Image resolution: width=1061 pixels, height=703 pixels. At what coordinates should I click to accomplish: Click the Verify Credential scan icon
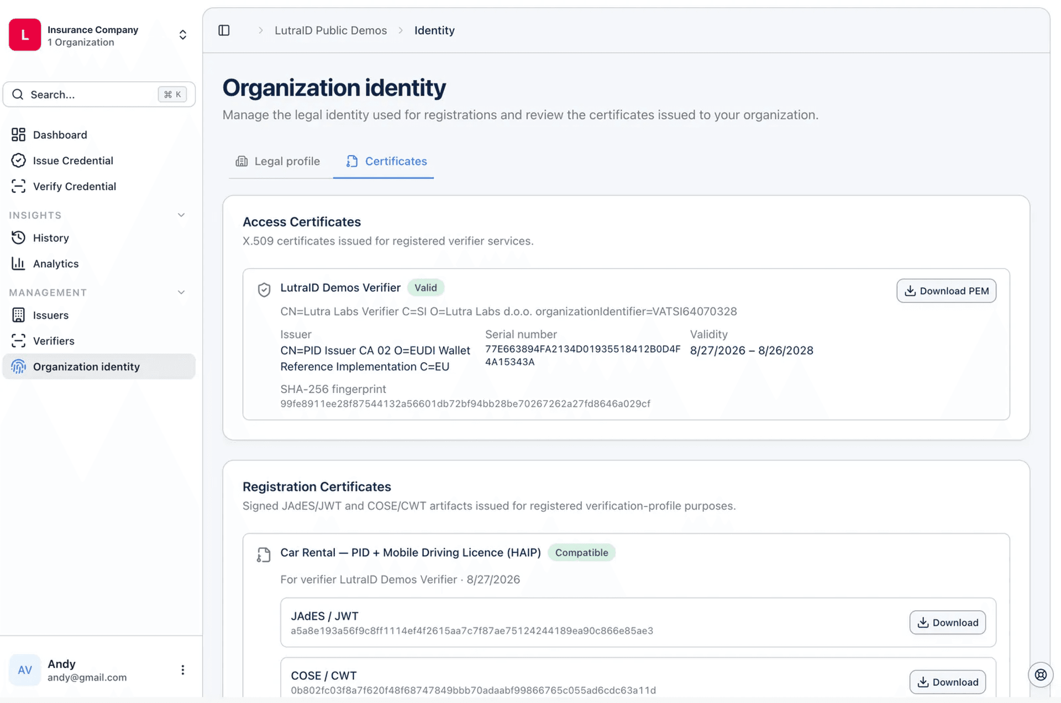[x=18, y=186]
